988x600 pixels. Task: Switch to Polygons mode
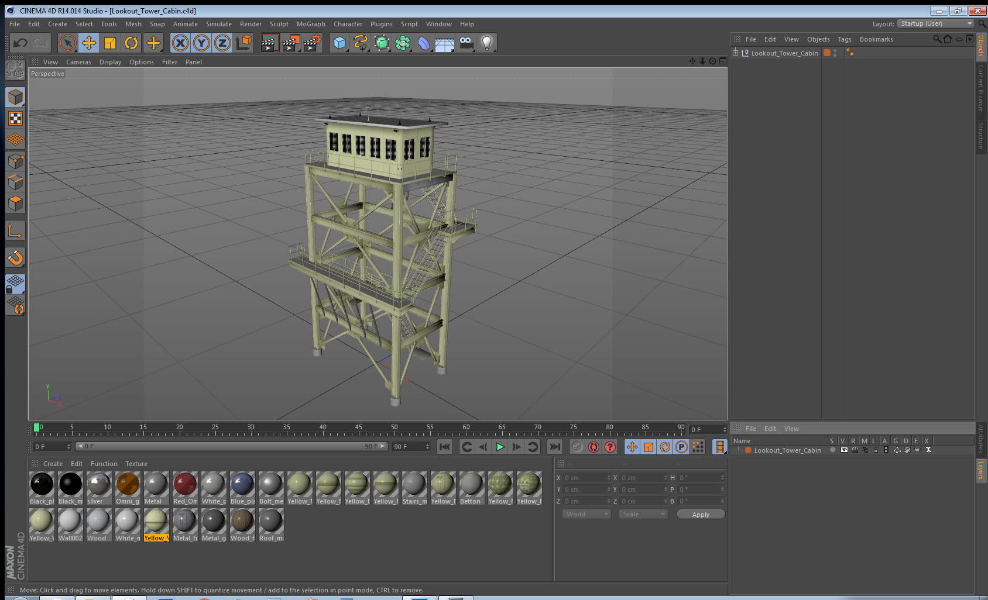[15, 203]
